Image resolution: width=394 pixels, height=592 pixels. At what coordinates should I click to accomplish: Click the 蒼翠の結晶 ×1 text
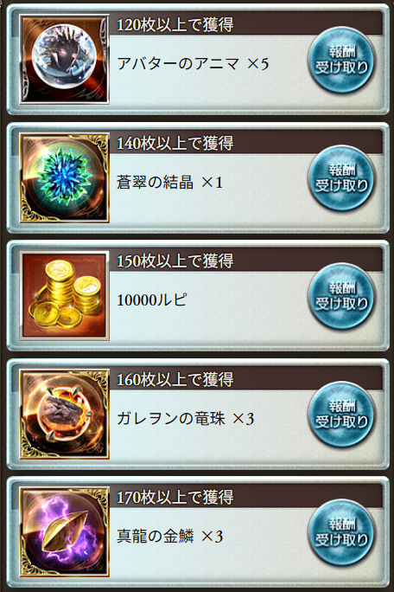coord(169,183)
